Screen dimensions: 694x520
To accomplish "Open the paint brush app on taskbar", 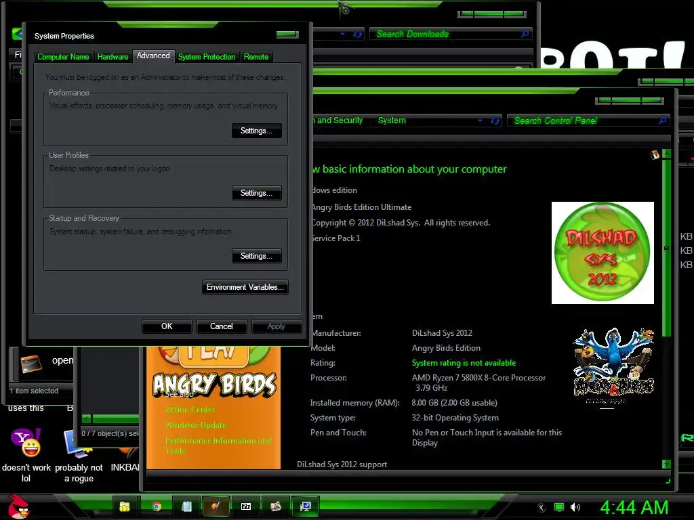I will tap(216, 506).
